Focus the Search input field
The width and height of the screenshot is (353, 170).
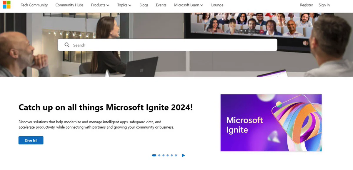pos(167,45)
